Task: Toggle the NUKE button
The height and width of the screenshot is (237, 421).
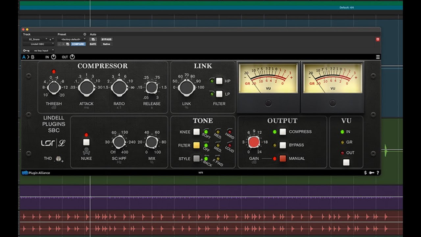Action: click(x=86, y=142)
